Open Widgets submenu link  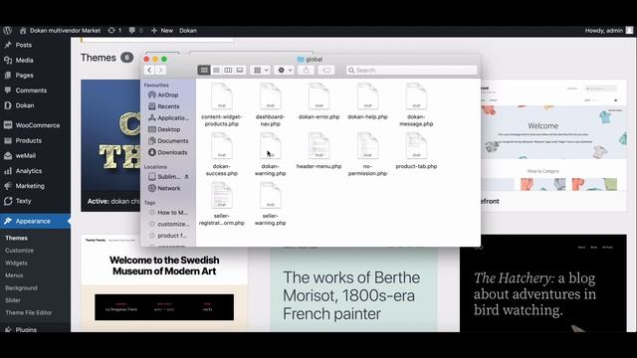[x=16, y=263]
